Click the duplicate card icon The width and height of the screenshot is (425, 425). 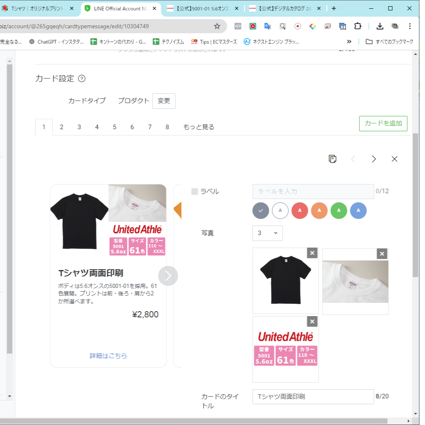333,159
